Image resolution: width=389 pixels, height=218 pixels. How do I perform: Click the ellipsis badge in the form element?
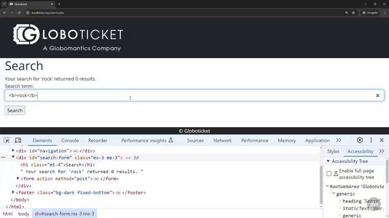(97, 179)
